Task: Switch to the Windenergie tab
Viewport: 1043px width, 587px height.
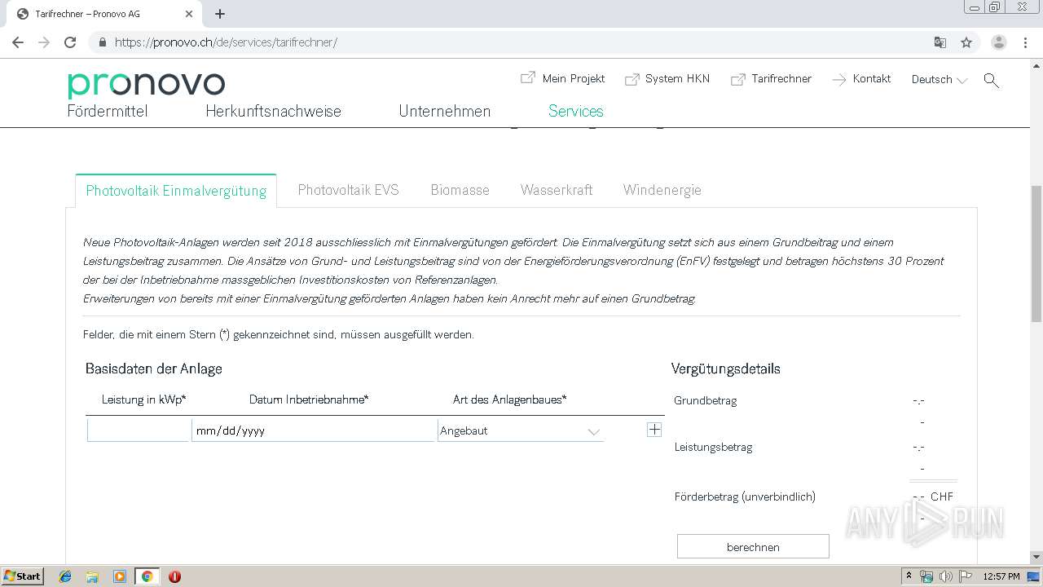Action: [x=662, y=190]
